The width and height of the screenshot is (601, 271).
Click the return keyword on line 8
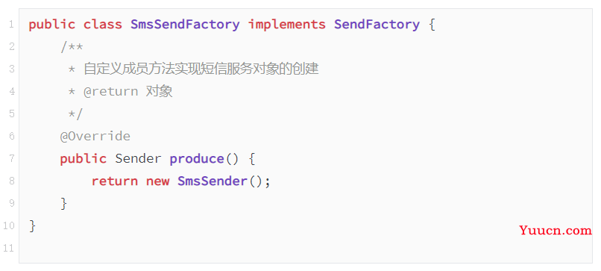point(115,181)
